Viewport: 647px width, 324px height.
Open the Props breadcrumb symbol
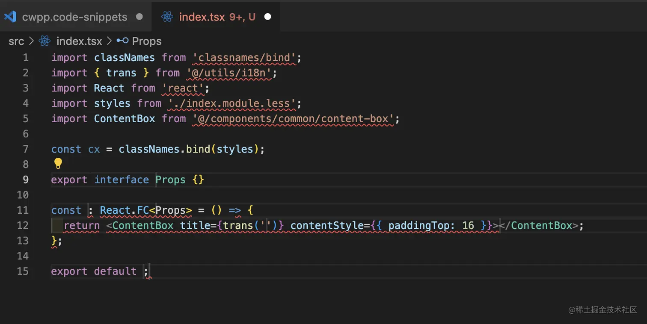pyautogui.click(x=147, y=41)
